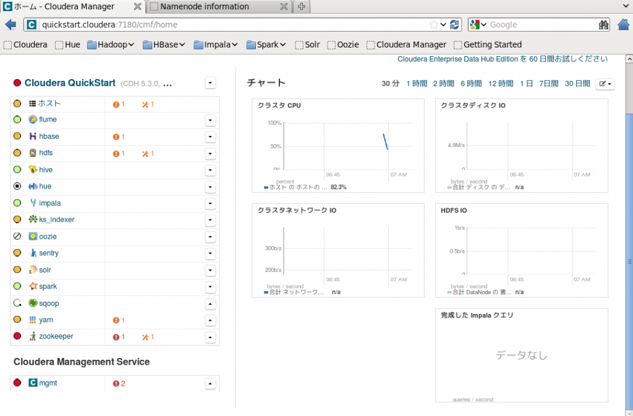The image size is (633, 416).
Task: Select the 1 時間 time range
Action: (417, 83)
